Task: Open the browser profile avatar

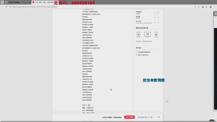Action: tap(211, 7)
